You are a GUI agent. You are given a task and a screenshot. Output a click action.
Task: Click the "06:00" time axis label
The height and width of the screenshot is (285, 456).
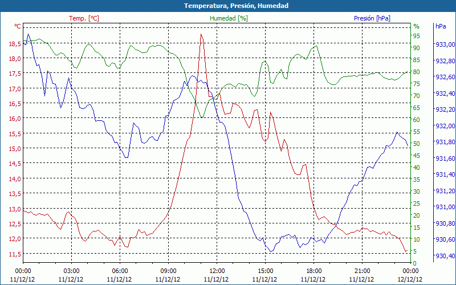click(x=120, y=271)
